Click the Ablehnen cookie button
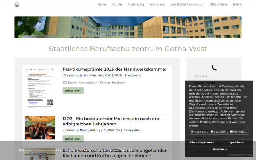 tap(220, 149)
